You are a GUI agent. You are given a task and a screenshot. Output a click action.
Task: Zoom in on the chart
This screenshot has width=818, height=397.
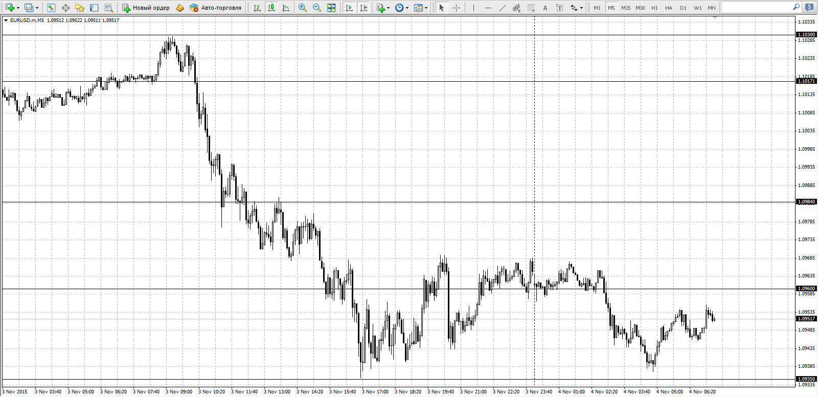(303, 8)
